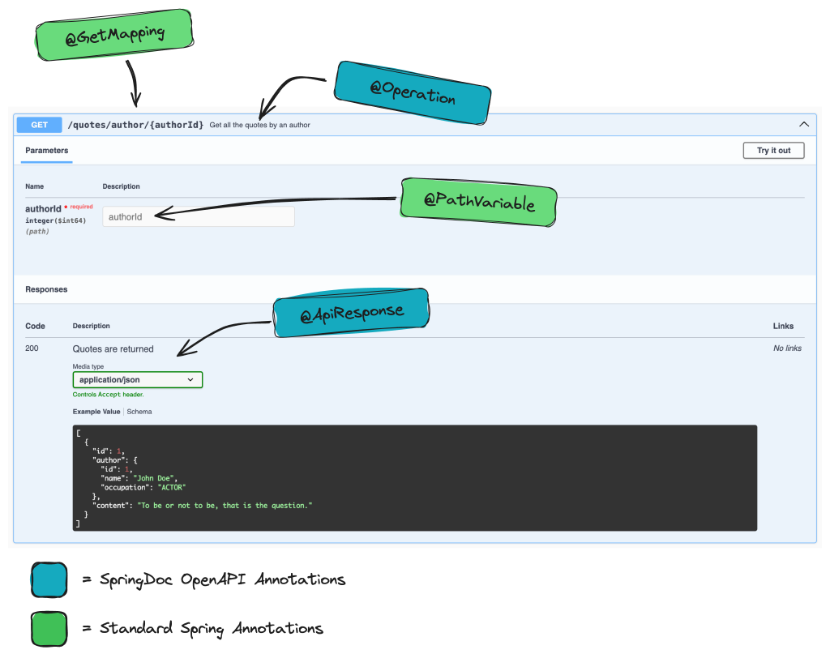Click the @PathVariable annotation sticker

pyautogui.click(x=477, y=202)
